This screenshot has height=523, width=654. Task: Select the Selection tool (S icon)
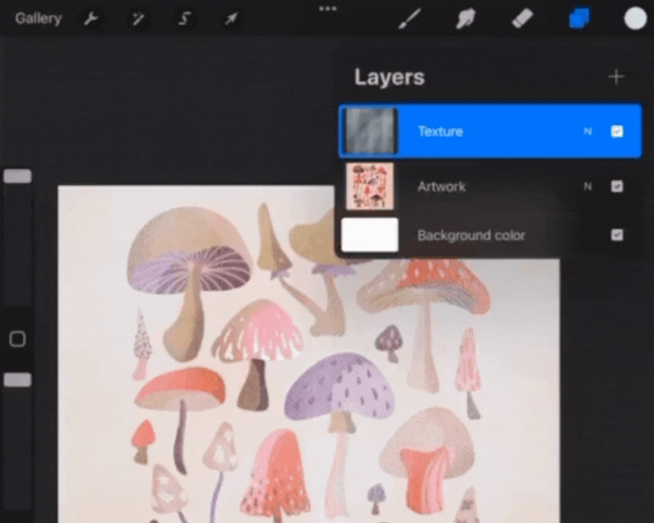click(x=184, y=18)
